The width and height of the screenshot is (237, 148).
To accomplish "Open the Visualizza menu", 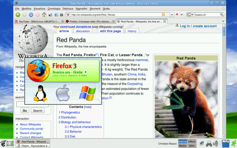I will 39,9.
